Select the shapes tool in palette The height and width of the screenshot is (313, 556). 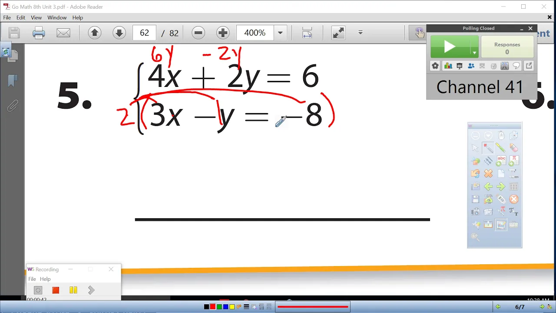[x=476, y=161]
